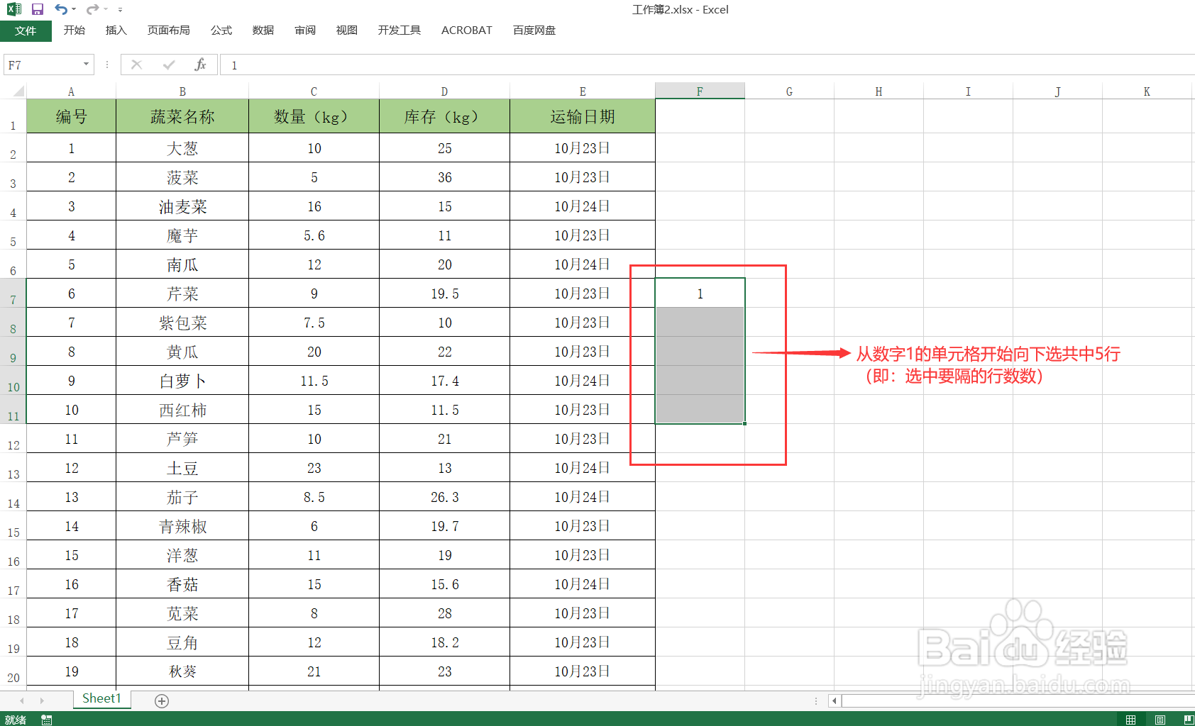Switch to the 视图 ribbon tab
The height and width of the screenshot is (726, 1195).
pyautogui.click(x=346, y=30)
